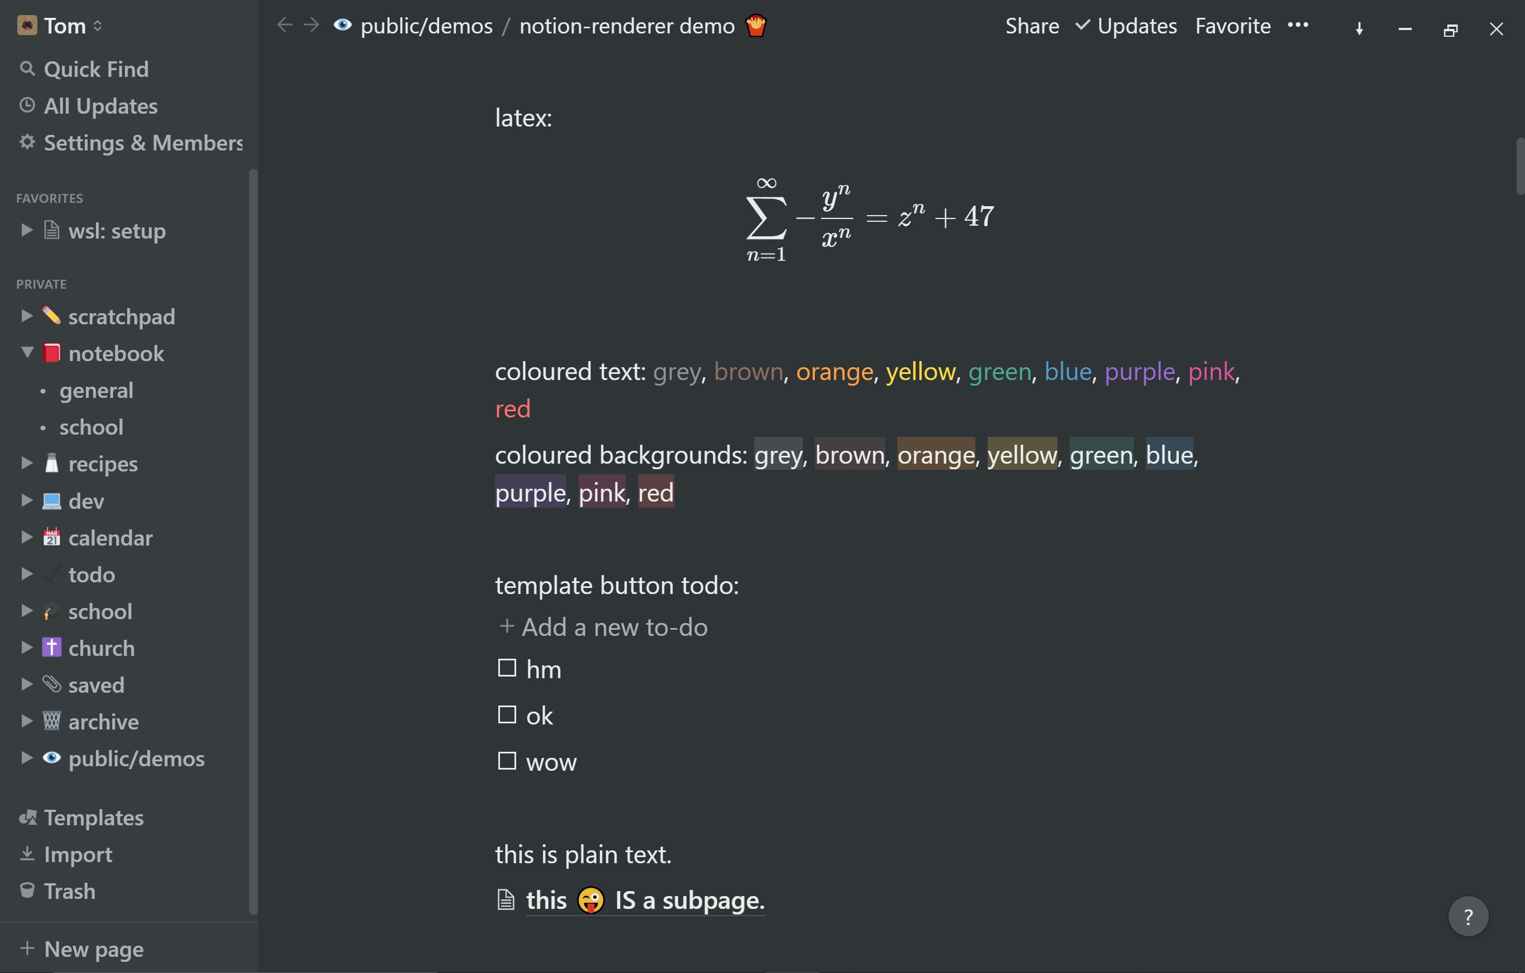Open 'this IS a subpage' link
The width and height of the screenshot is (1525, 973).
645,900
